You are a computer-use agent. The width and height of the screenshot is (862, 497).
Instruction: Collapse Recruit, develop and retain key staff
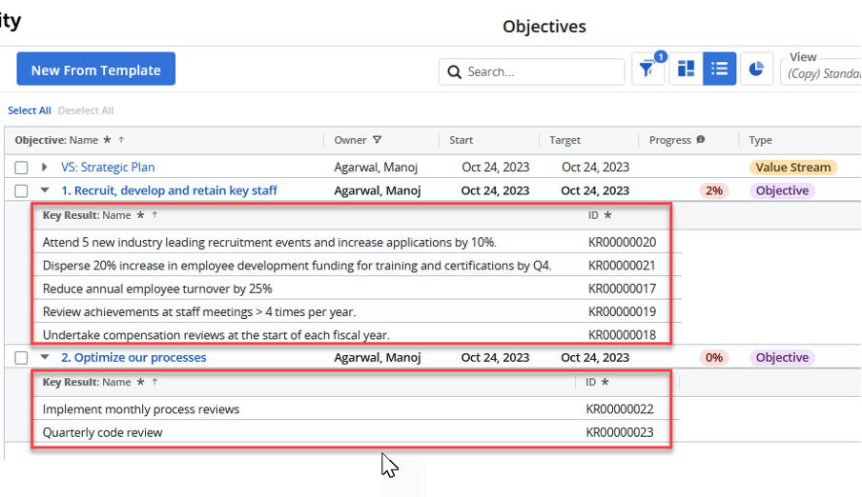click(x=45, y=190)
